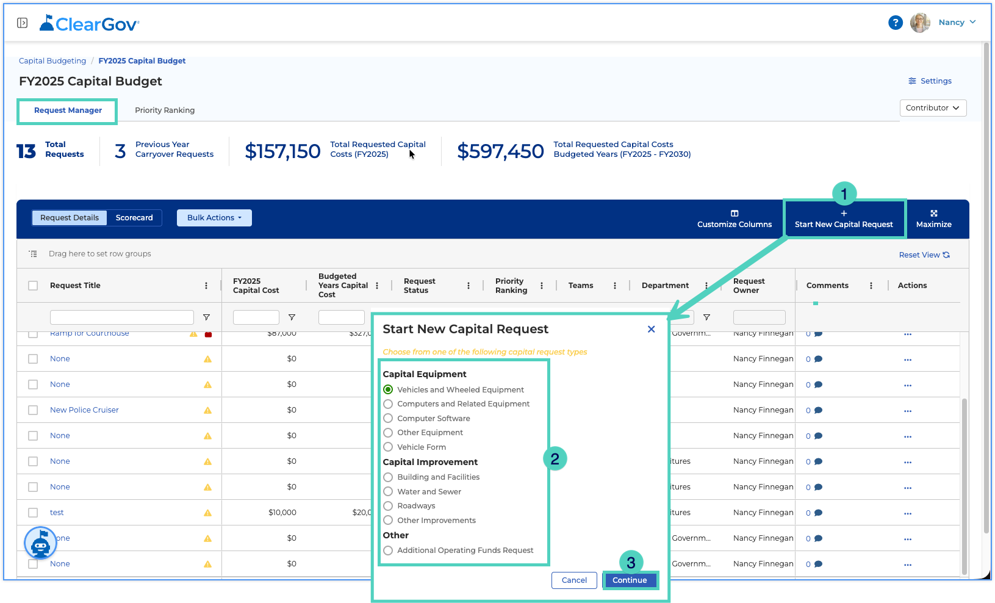Viewport: 995px width, 603px height.
Task: Click into Request Title filter field
Action: click(x=121, y=317)
